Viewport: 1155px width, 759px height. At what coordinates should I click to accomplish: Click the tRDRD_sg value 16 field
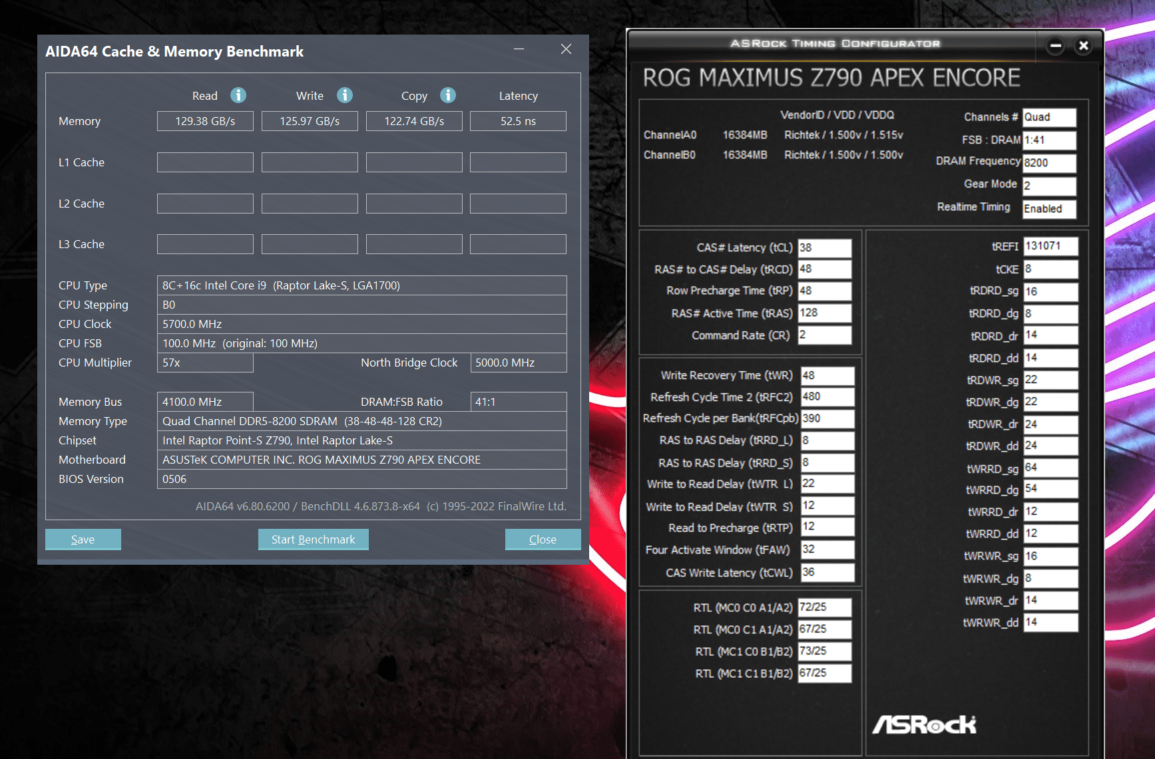pos(1050,291)
